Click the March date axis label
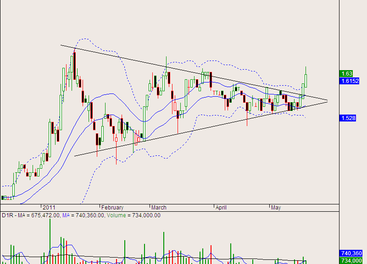This screenshot has height=264, width=367. coord(159,207)
